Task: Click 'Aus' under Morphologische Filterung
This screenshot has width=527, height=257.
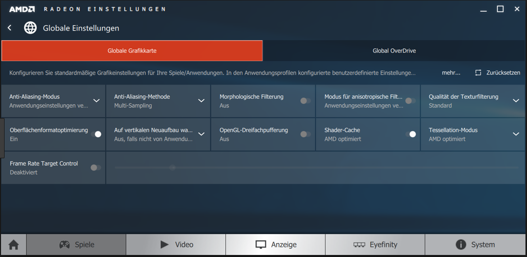Action: tap(224, 105)
